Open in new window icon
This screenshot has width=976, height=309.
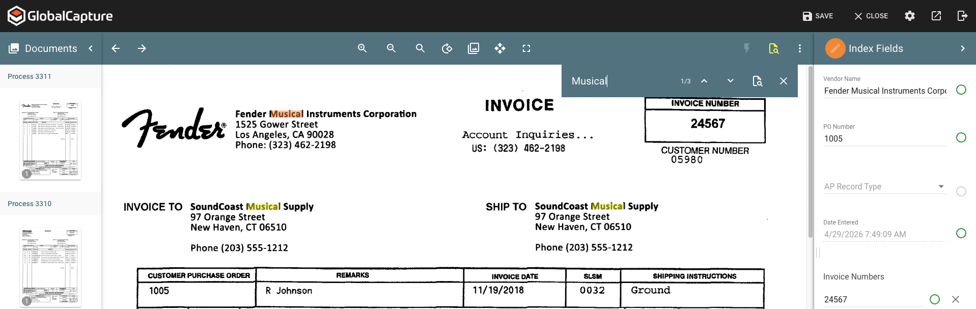point(936,16)
